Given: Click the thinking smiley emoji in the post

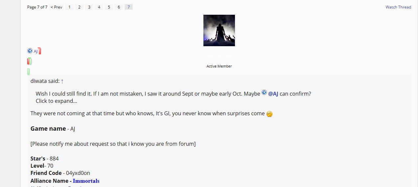Looking at the screenshot, I should click(269, 114).
